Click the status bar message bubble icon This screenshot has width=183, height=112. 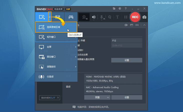tap(74, 107)
